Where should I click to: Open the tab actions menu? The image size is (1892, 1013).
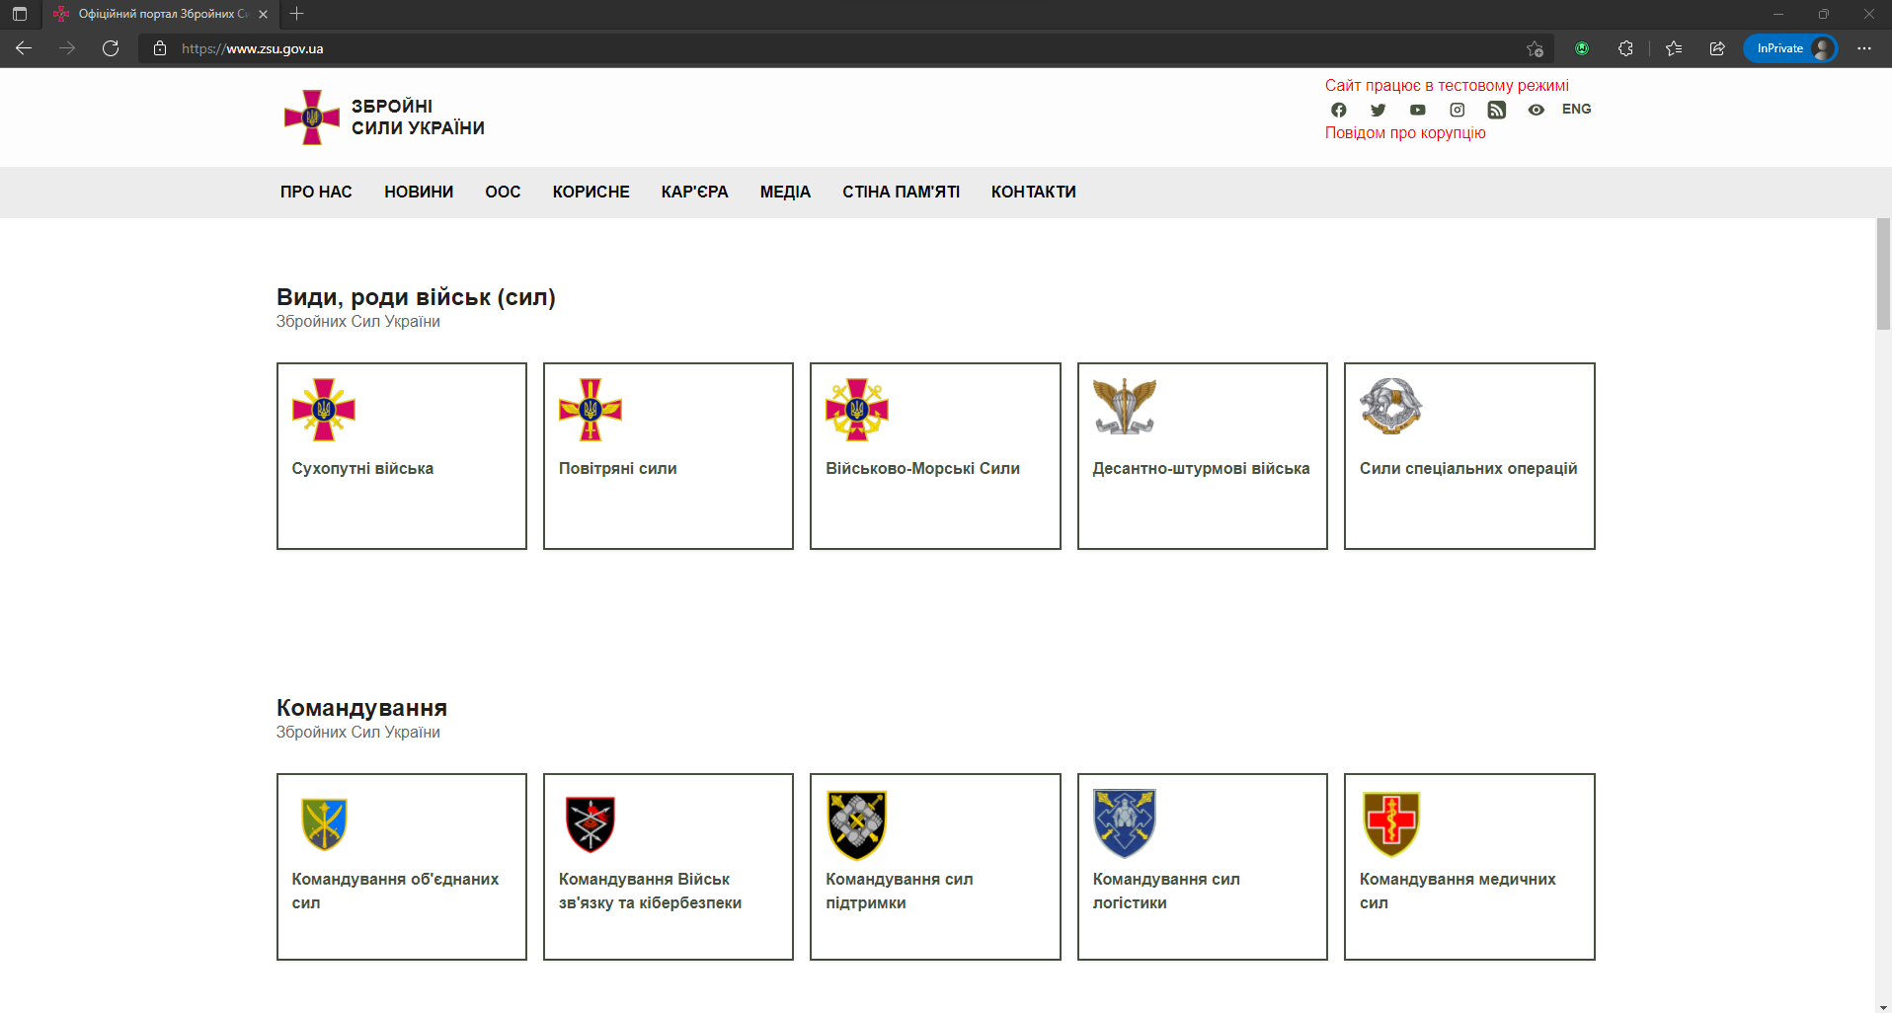coord(20,14)
